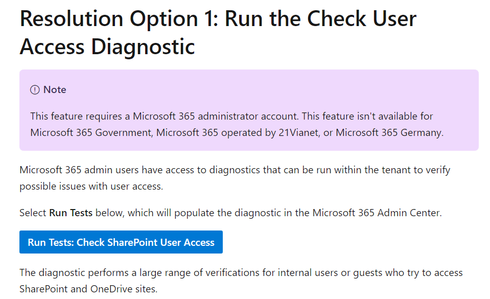
Task: Click the words 'Microsoft 365 Government' in the note
Action: pyautogui.click(x=91, y=132)
